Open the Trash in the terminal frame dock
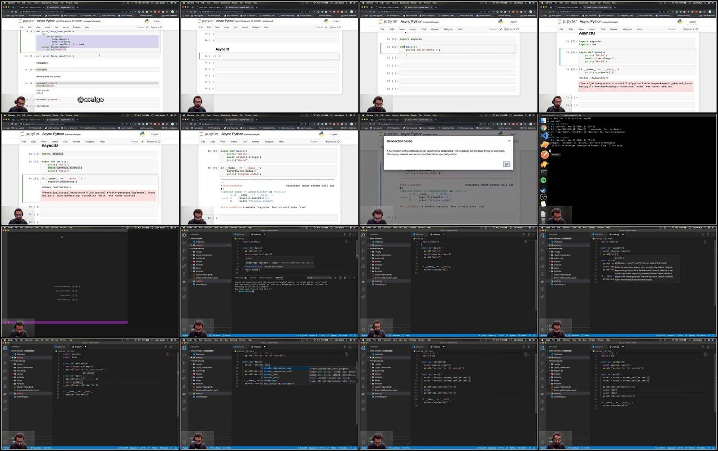This screenshot has height=451, width=718. 543,221
